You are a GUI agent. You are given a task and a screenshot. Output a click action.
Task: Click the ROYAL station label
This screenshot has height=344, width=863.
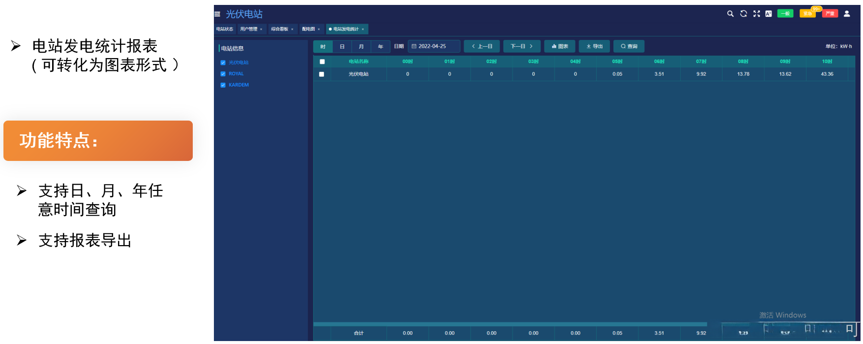click(x=236, y=74)
